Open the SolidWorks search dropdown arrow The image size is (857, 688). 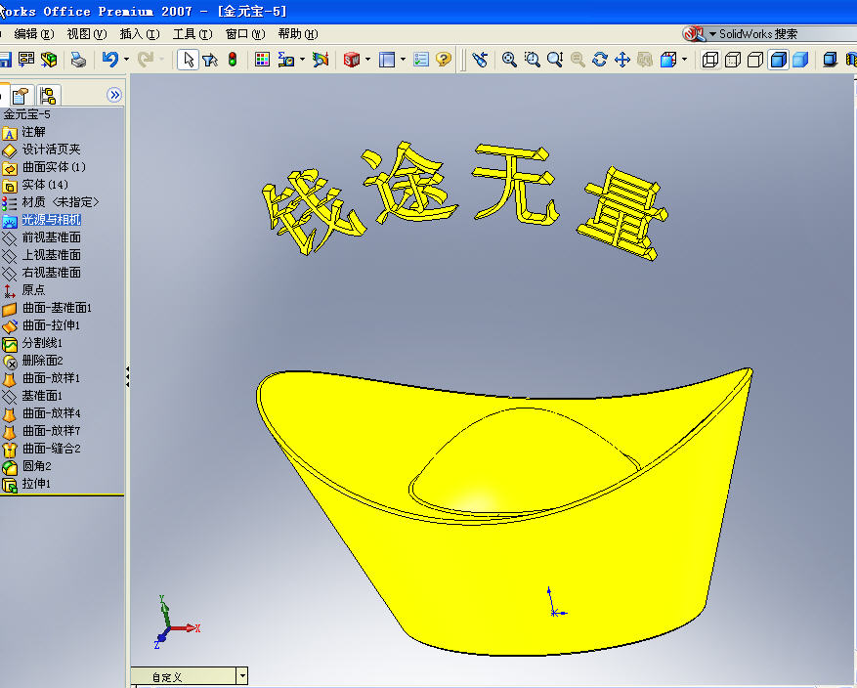[x=712, y=34]
